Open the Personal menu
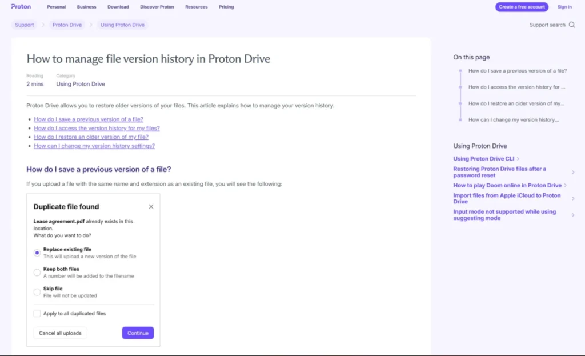Screen dimensions: 585x356 coord(57,7)
